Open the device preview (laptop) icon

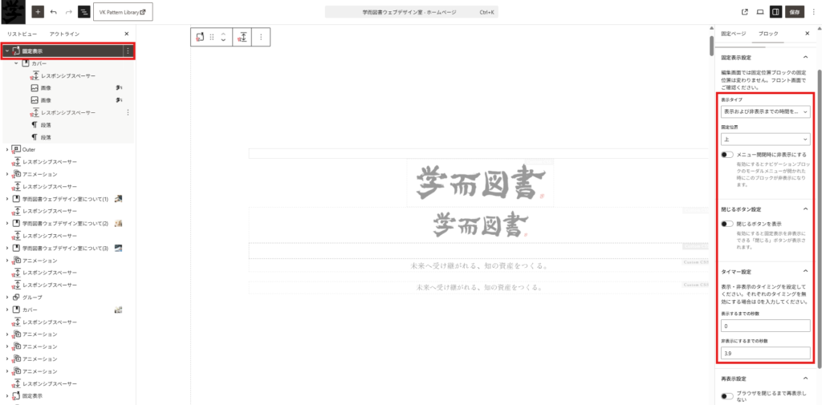(x=759, y=12)
